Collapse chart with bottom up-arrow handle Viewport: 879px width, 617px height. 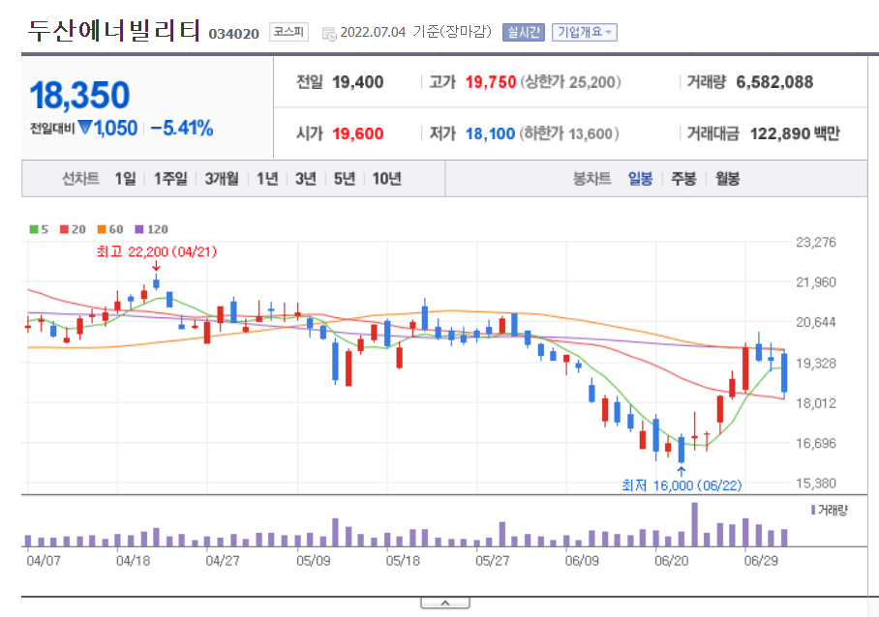pyautogui.click(x=445, y=603)
